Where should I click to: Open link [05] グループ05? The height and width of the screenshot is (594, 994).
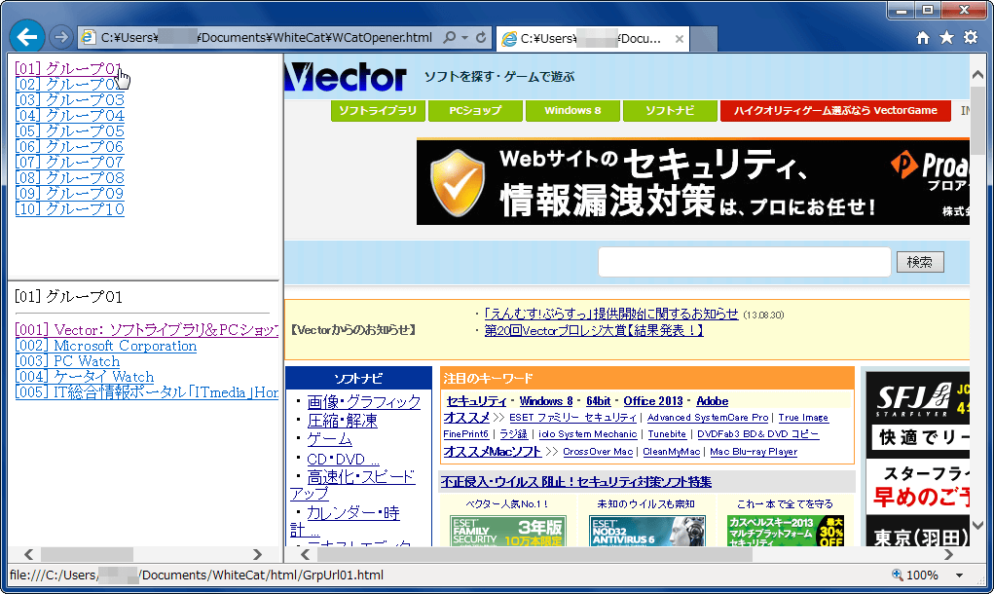(x=70, y=131)
